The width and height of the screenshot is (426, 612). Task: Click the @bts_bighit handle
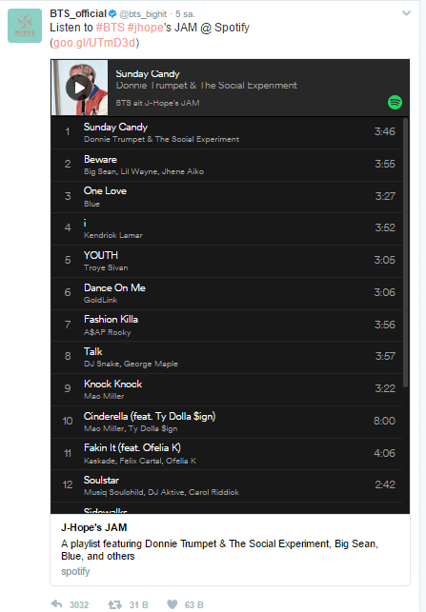coord(143,14)
